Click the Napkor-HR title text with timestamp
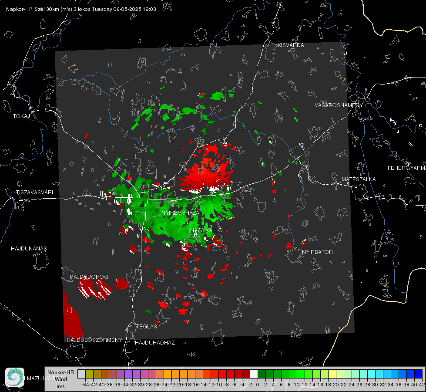Image resolution: width=426 pixels, height=392 pixels. (x=81, y=9)
